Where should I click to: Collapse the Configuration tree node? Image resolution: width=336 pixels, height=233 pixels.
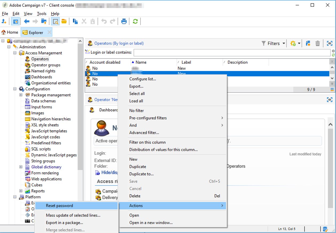15,89
